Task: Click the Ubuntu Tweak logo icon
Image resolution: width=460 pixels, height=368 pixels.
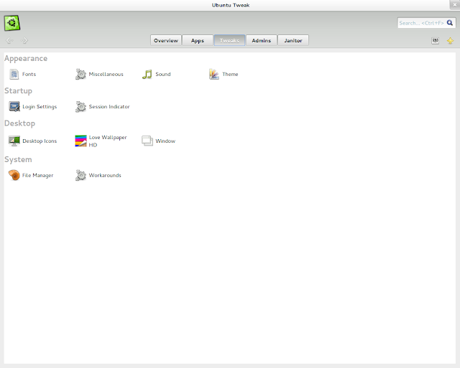Action: point(12,23)
